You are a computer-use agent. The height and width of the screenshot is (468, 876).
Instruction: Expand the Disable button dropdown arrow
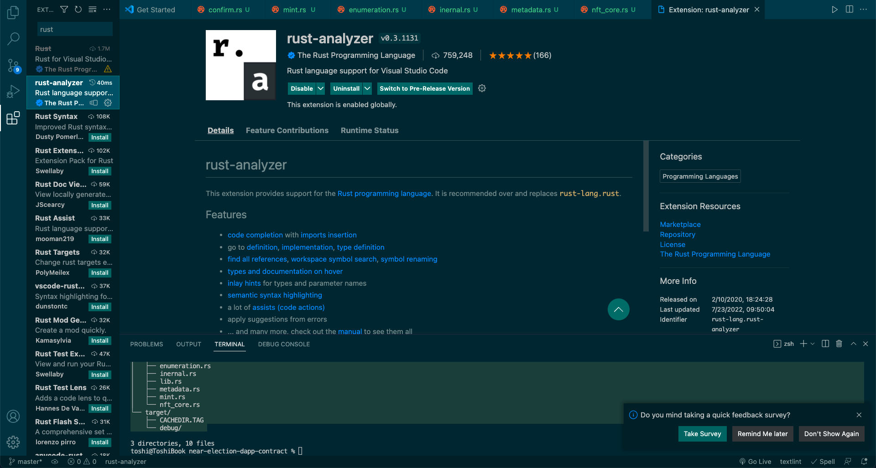click(321, 88)
